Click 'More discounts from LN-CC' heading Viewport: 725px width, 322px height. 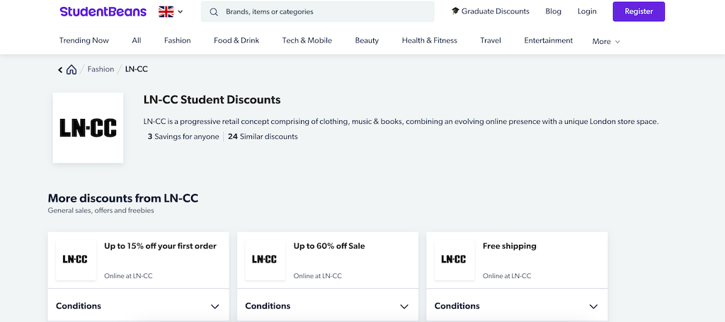[x=123, y=198]
